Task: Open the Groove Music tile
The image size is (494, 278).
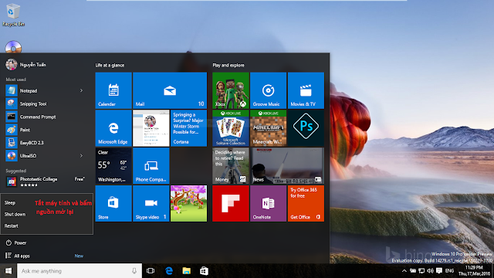Action: [x=268, y=90]
